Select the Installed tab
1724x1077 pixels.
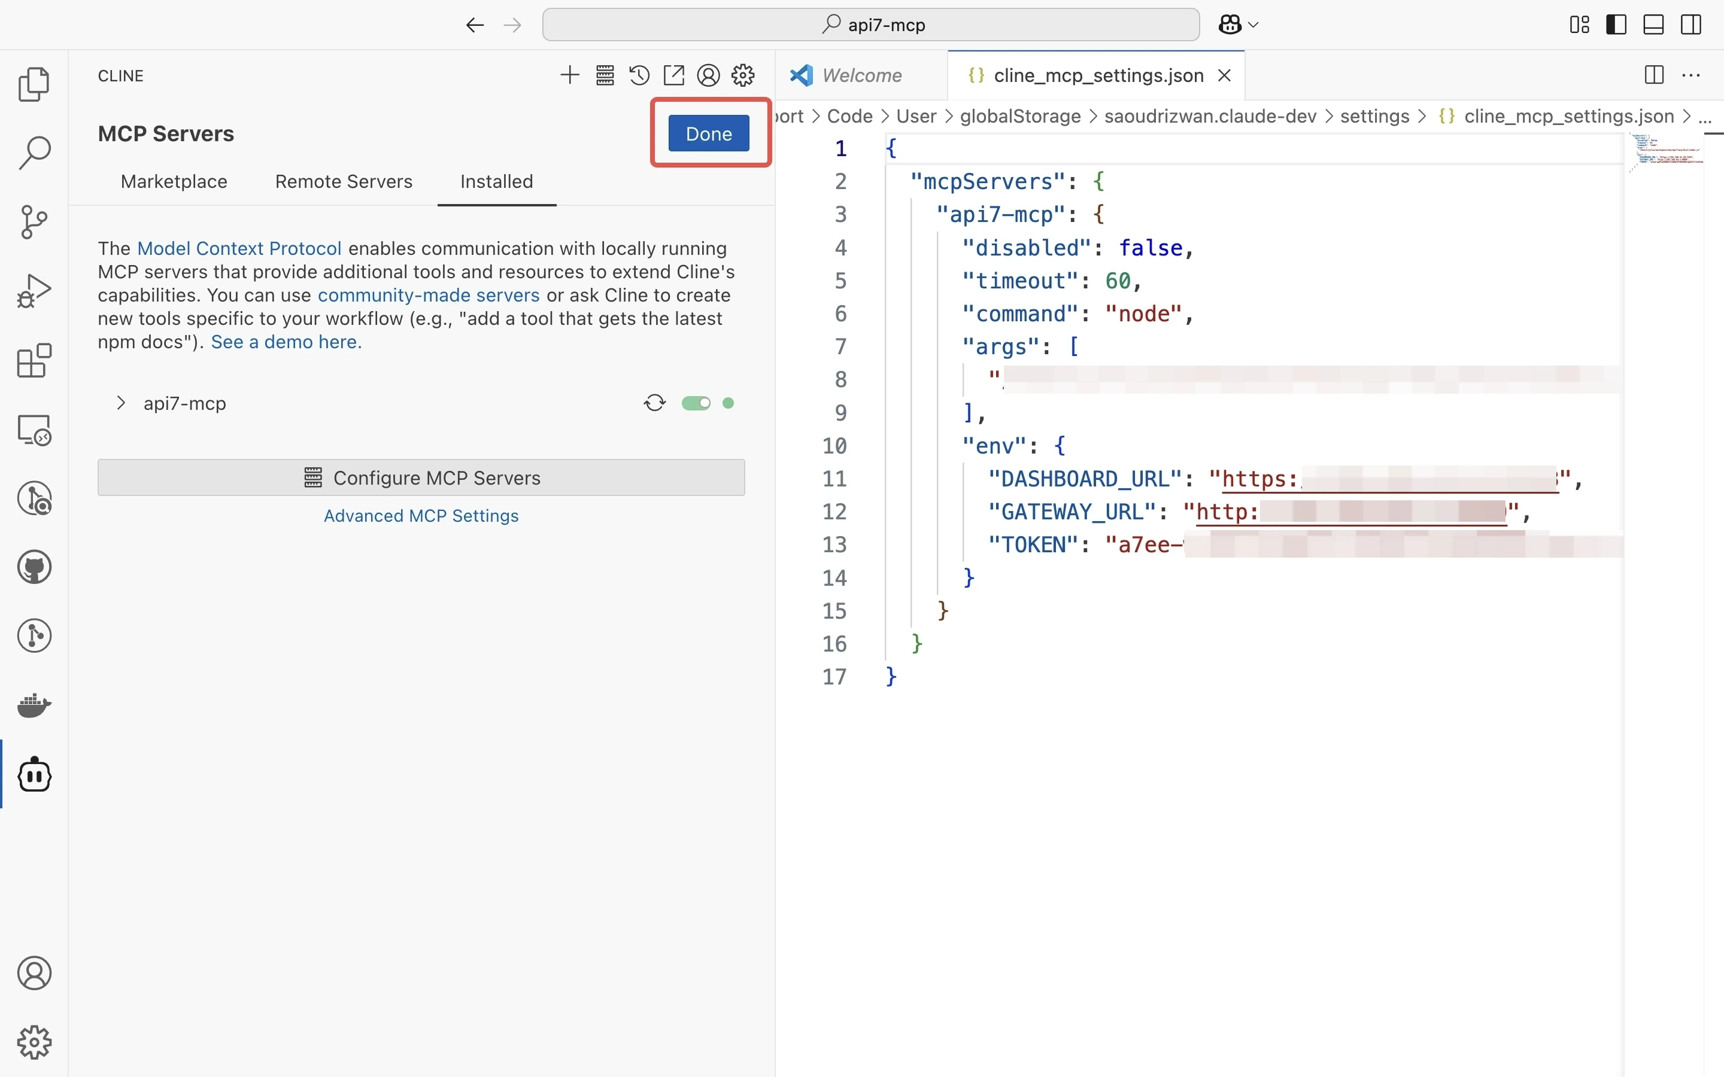click(x=496, y=182)
